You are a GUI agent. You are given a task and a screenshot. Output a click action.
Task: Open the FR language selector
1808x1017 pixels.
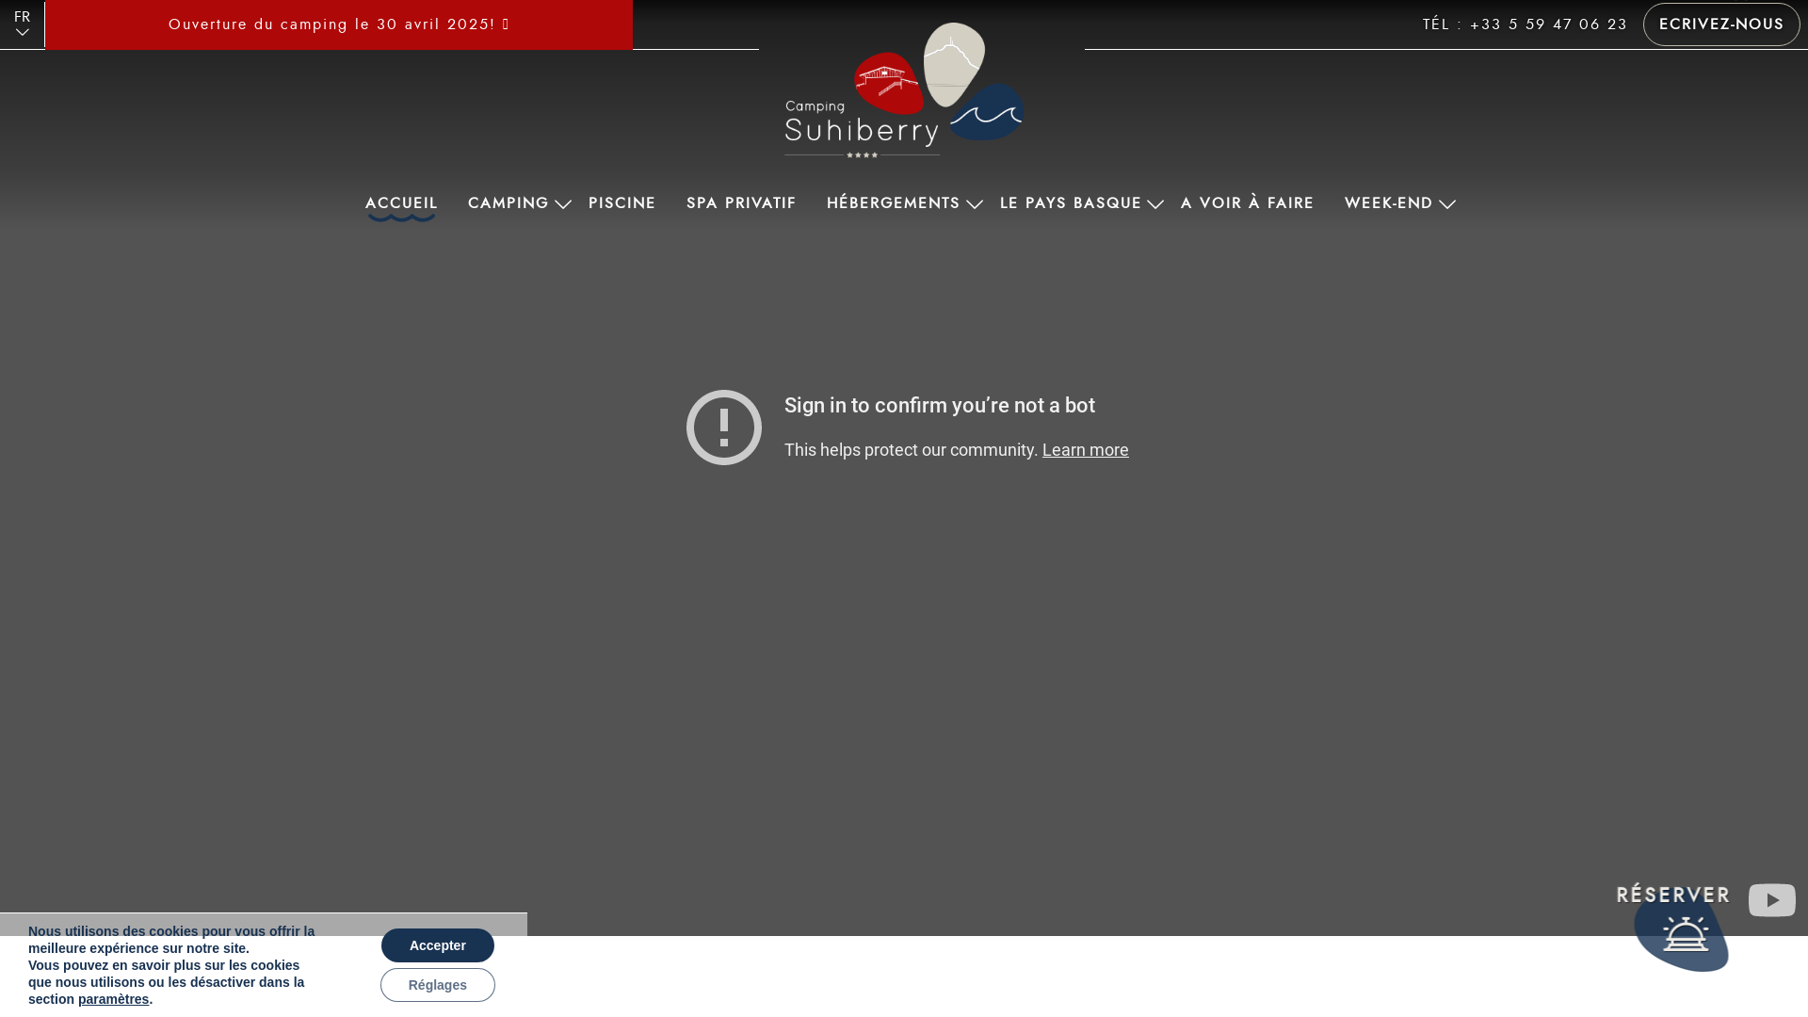pyautogui.click(x=22, y=24)
